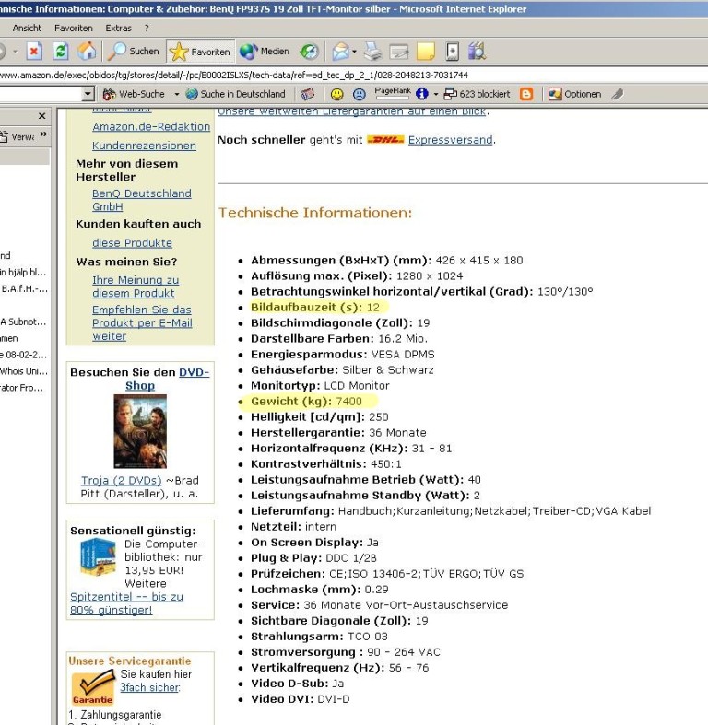Open Google toolbar Optionen

click(574, 94)
